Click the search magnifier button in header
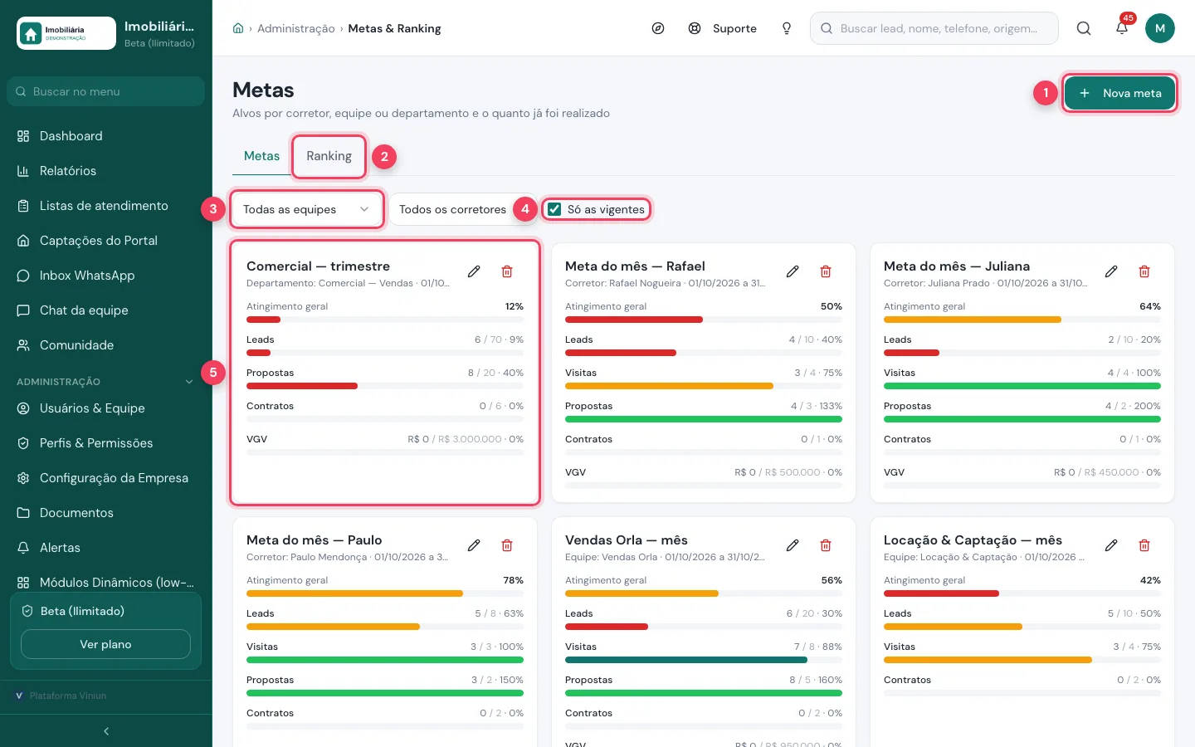The width and height of the screenshot is (1195, 747). tap(1084, 28)
